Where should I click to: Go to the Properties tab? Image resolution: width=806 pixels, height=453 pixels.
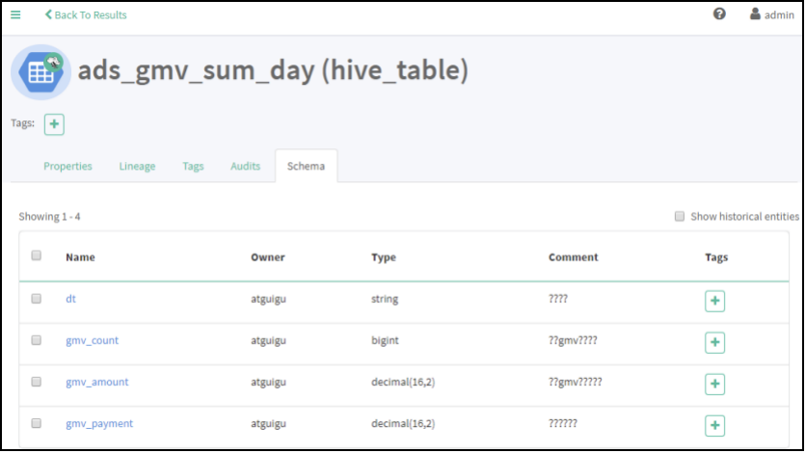(x=67, y=166)
